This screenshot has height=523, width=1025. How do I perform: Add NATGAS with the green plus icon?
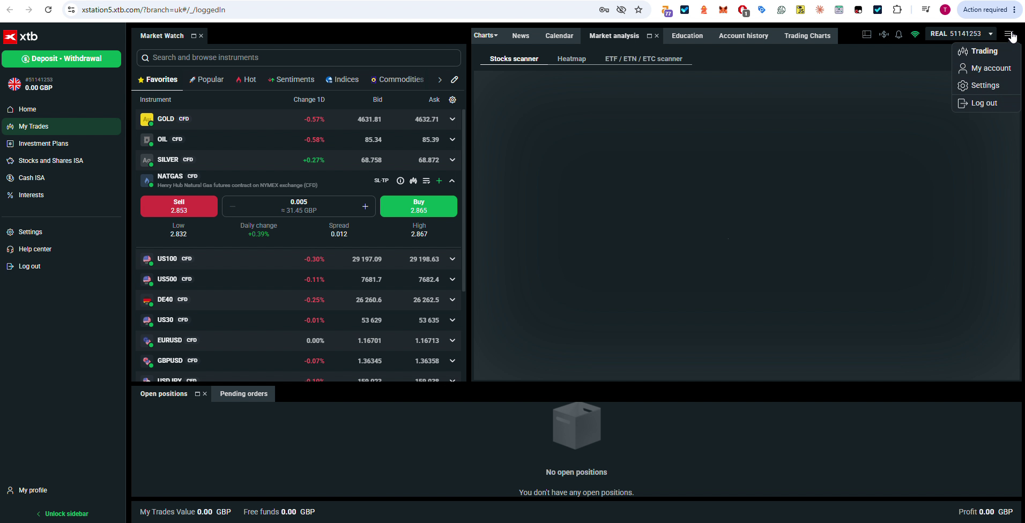[439, 181]
